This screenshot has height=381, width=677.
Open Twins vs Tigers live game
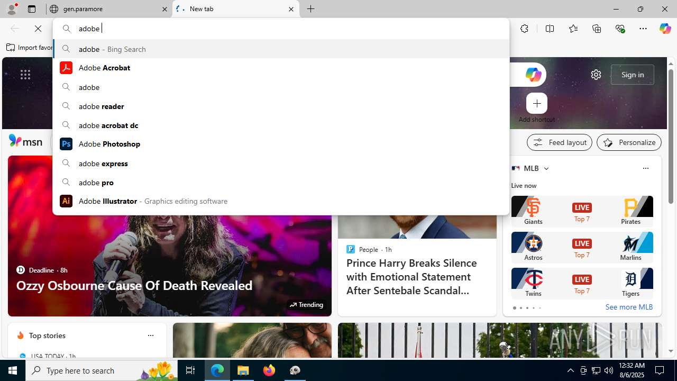tap(582, 283)
